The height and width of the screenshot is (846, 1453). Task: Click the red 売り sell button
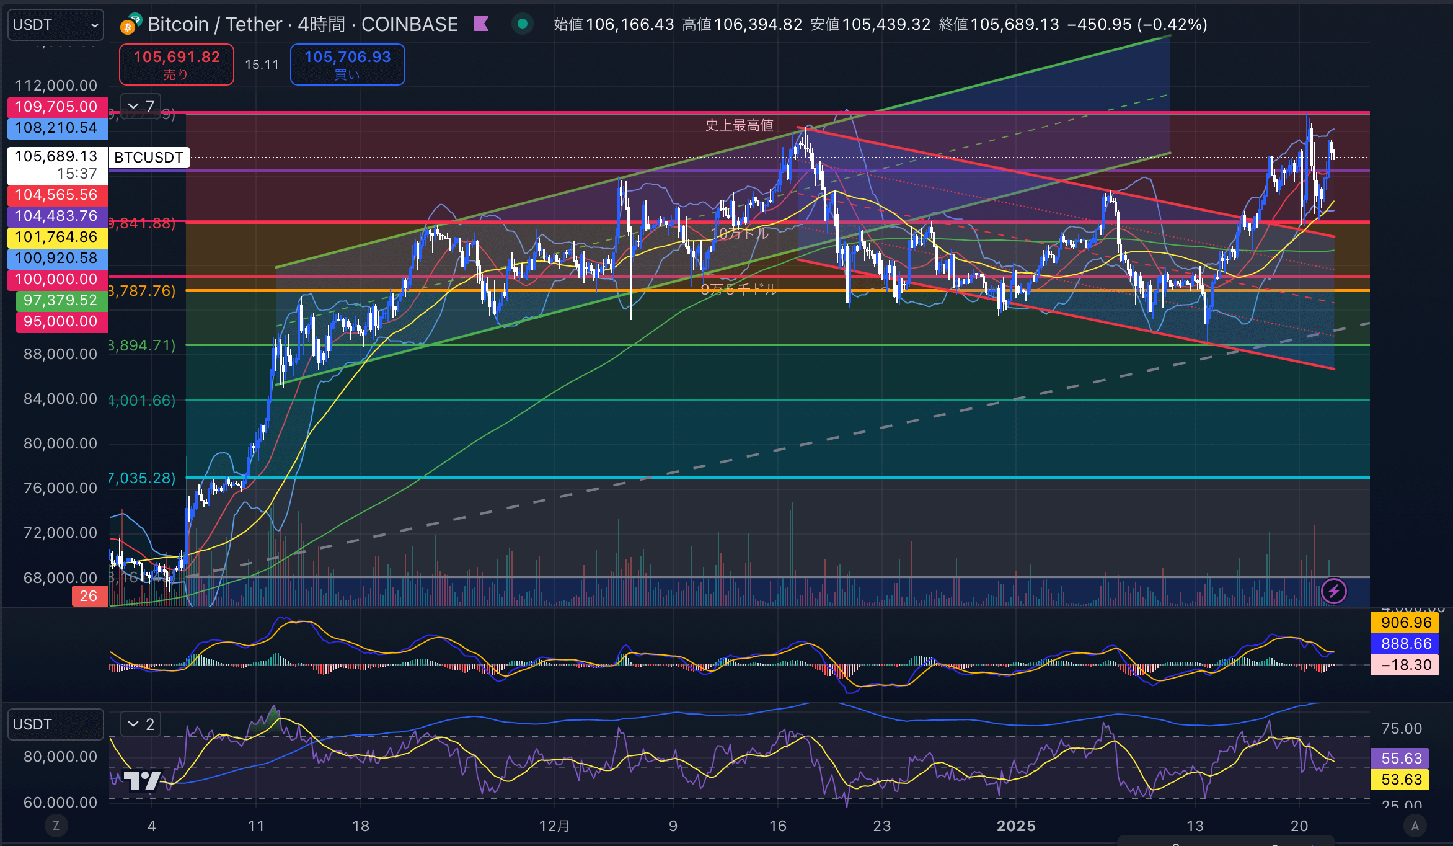tap(177, 65)
